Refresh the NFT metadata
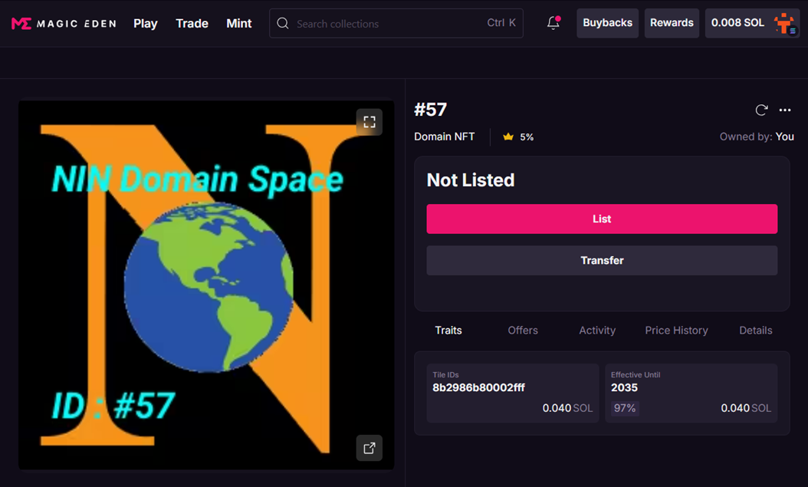Image resolution: width=808 pixels, height=487 pixels. pos(761,110)
